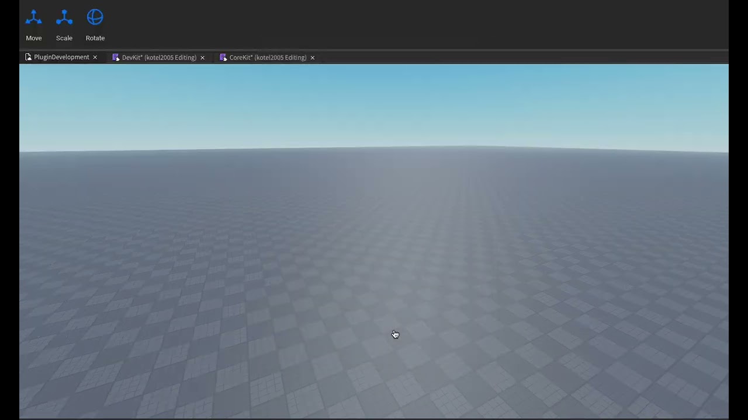Click the Move label text
748x420 pixels.
[x=34, y=38]
